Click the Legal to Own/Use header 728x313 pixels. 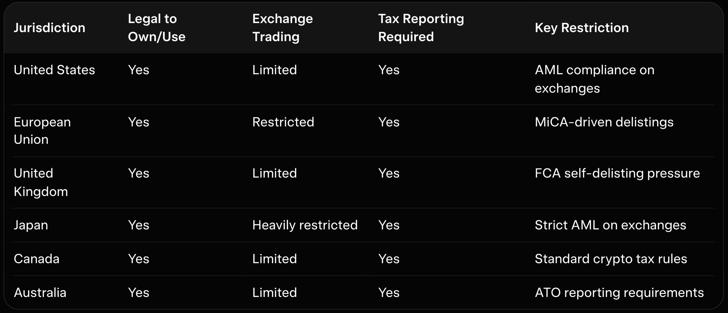coord(156,28)
